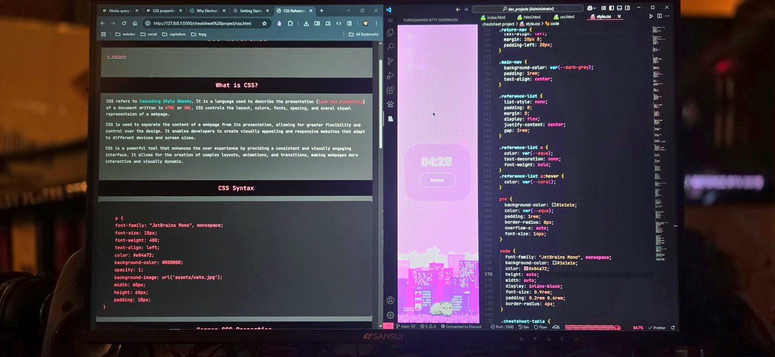Switch to the Why Electron browser tab
Screen dimensions: 775x357
point(208,10)
